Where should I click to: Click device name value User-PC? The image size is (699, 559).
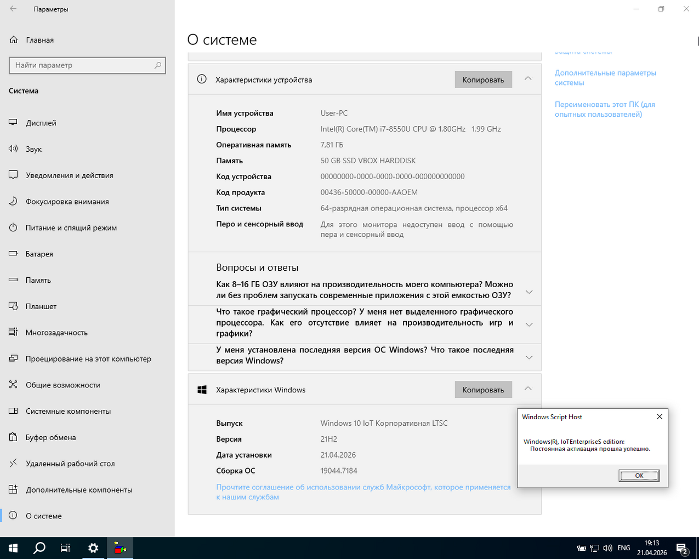coord(334,113)
